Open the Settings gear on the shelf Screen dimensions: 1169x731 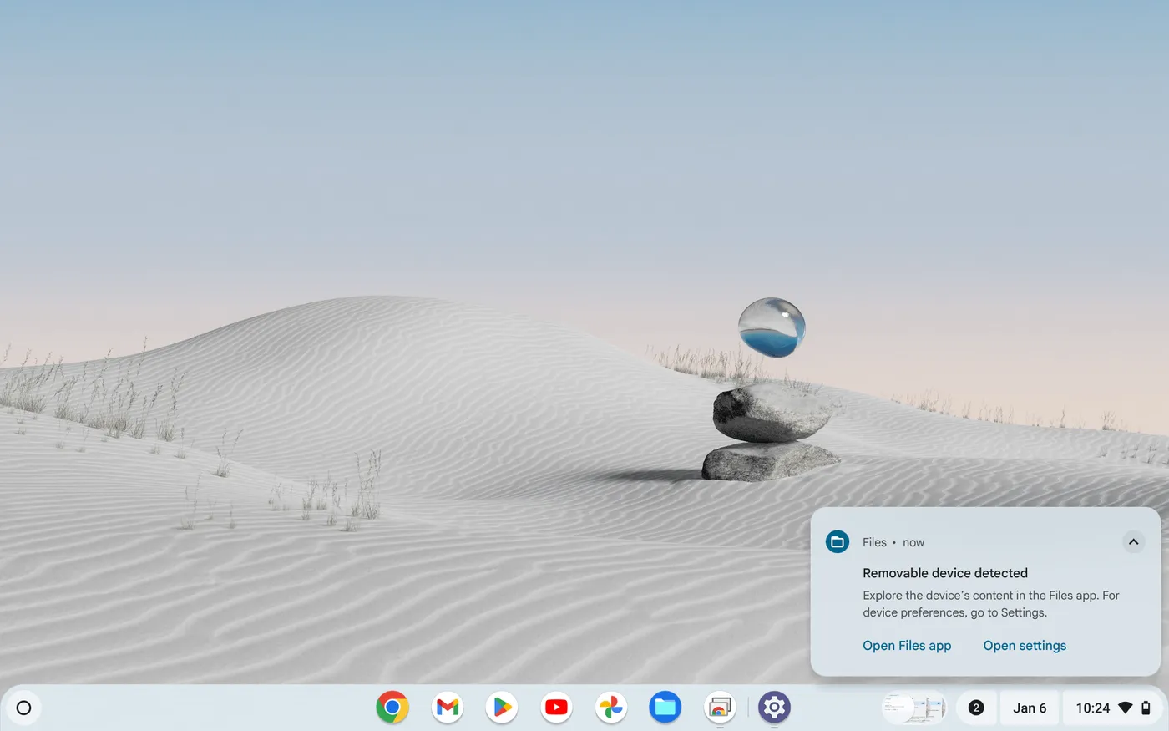774,708
